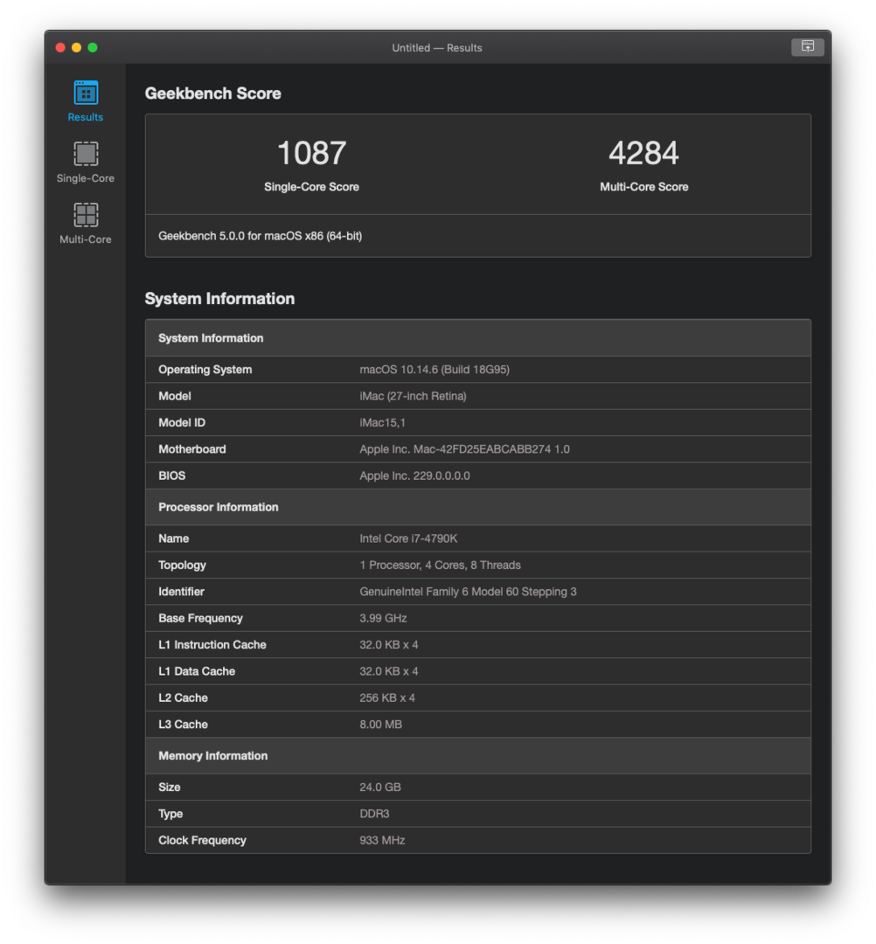Click the Single-Core Score label
The width and height of the screenshot is (876, 944).
(311, 187)
